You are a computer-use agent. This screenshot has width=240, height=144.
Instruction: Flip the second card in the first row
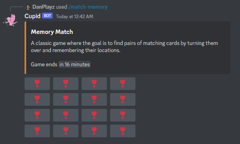(x=66, y=84)
